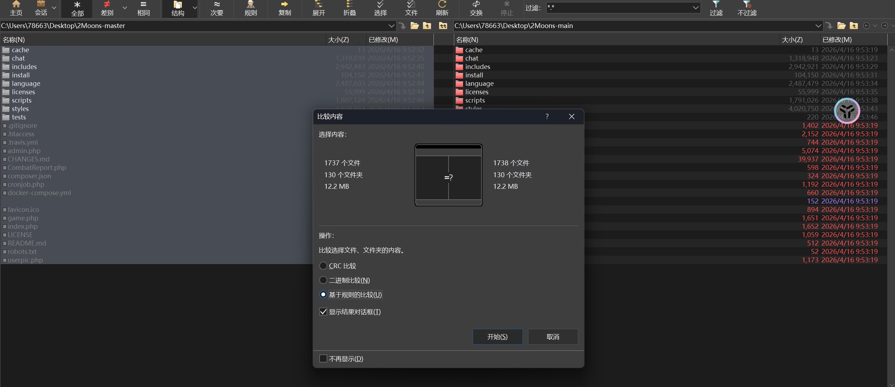
Task: Click the 文件 files toolbar button
Action: click(411, 8)
